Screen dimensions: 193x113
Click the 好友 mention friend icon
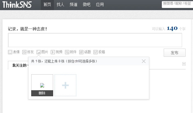(x=24, y=52)
